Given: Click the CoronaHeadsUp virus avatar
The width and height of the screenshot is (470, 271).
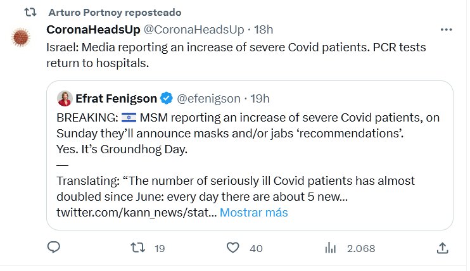Looking at the screenshot, I should (23, 38).
